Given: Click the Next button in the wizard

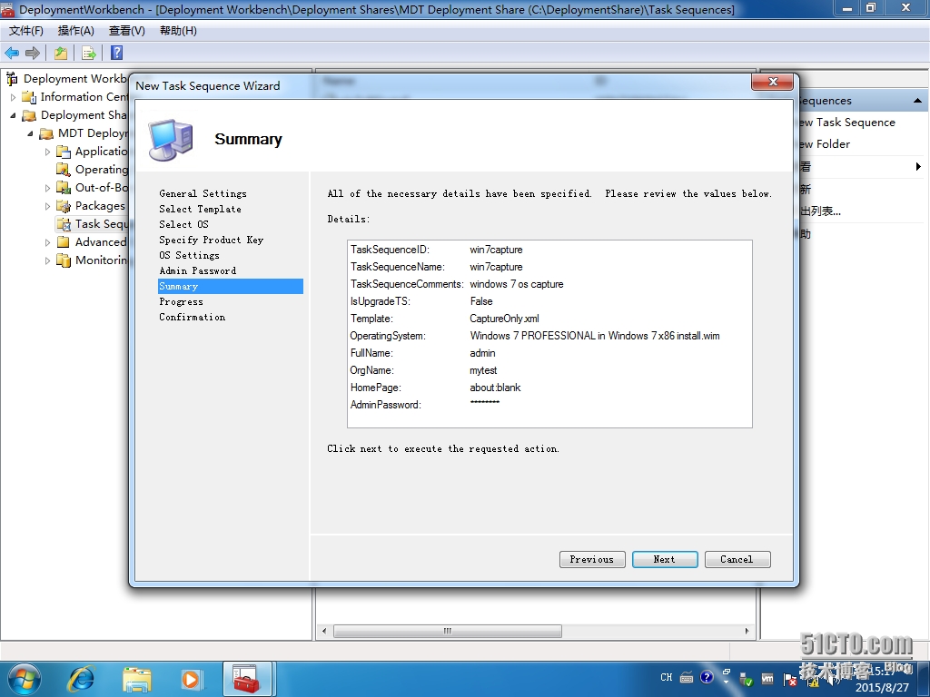Looking at the screenshot, I should 664,559.
